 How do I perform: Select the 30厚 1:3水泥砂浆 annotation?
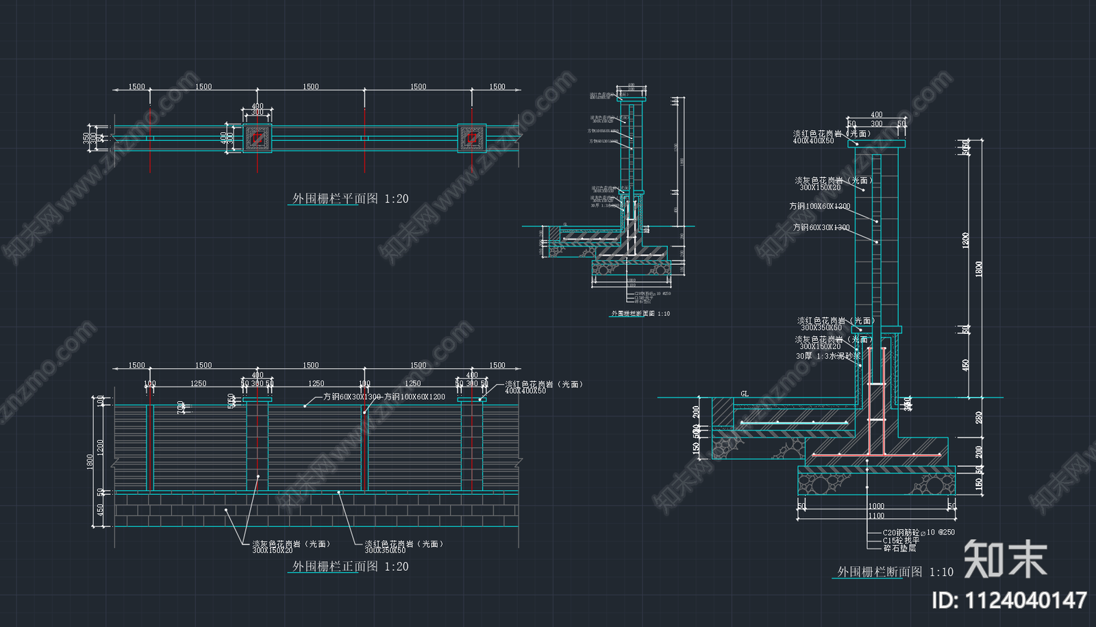(x=829, y=356)
